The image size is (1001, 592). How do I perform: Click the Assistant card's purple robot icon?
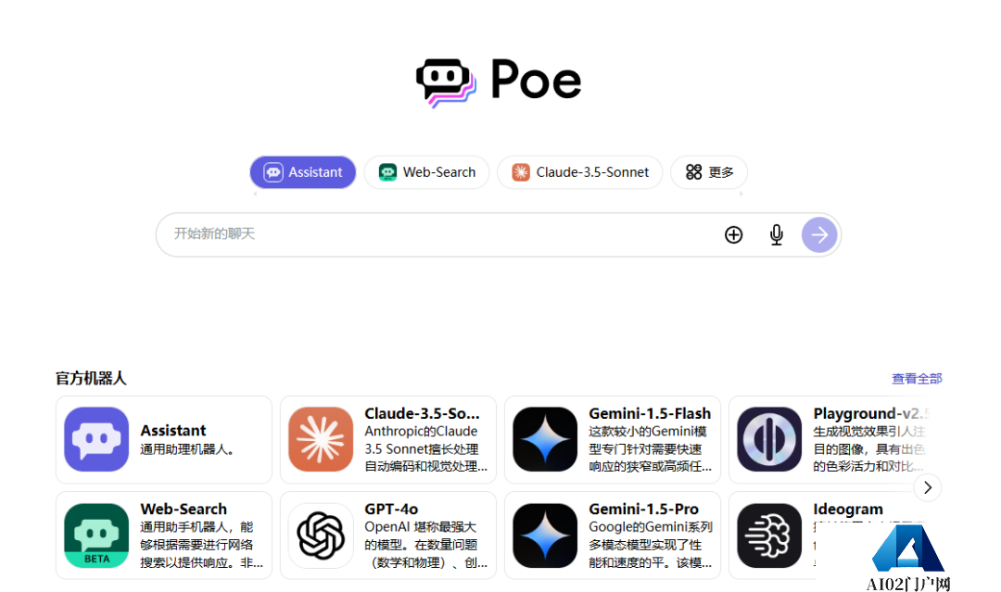click(x=96, y=439)
